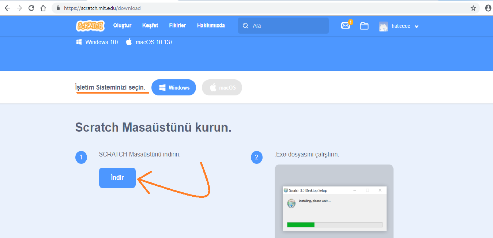
Task: Click the username text haticeee
Action: point(401,26)
